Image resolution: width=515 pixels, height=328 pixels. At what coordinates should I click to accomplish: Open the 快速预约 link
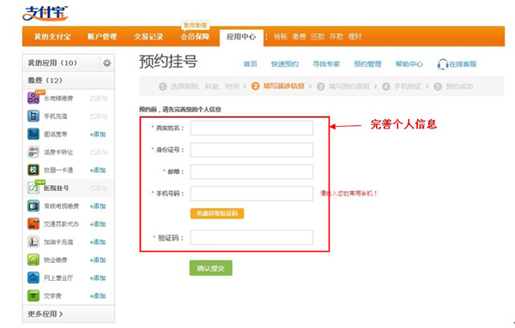coord(285,64)
